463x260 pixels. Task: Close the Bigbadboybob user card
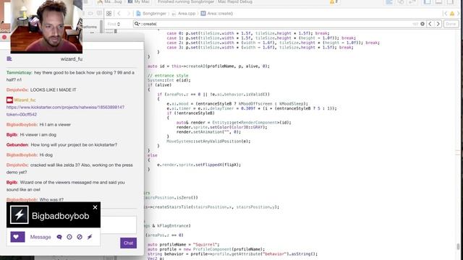click(x=95, y=207)
